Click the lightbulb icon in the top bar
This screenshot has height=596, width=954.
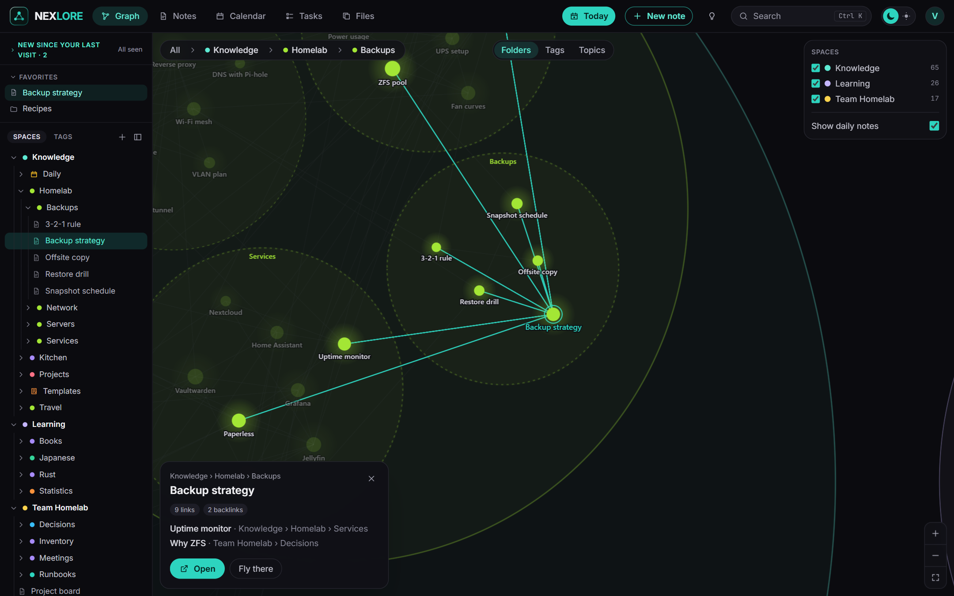(x=712, y=16)
